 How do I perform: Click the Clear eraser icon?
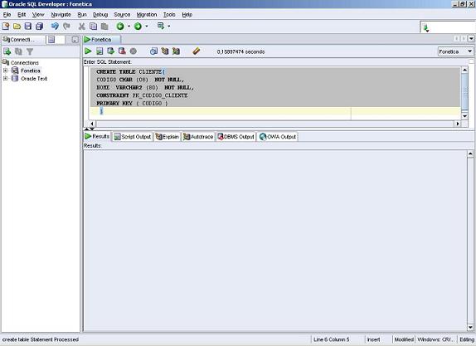(x=197, y=51)
